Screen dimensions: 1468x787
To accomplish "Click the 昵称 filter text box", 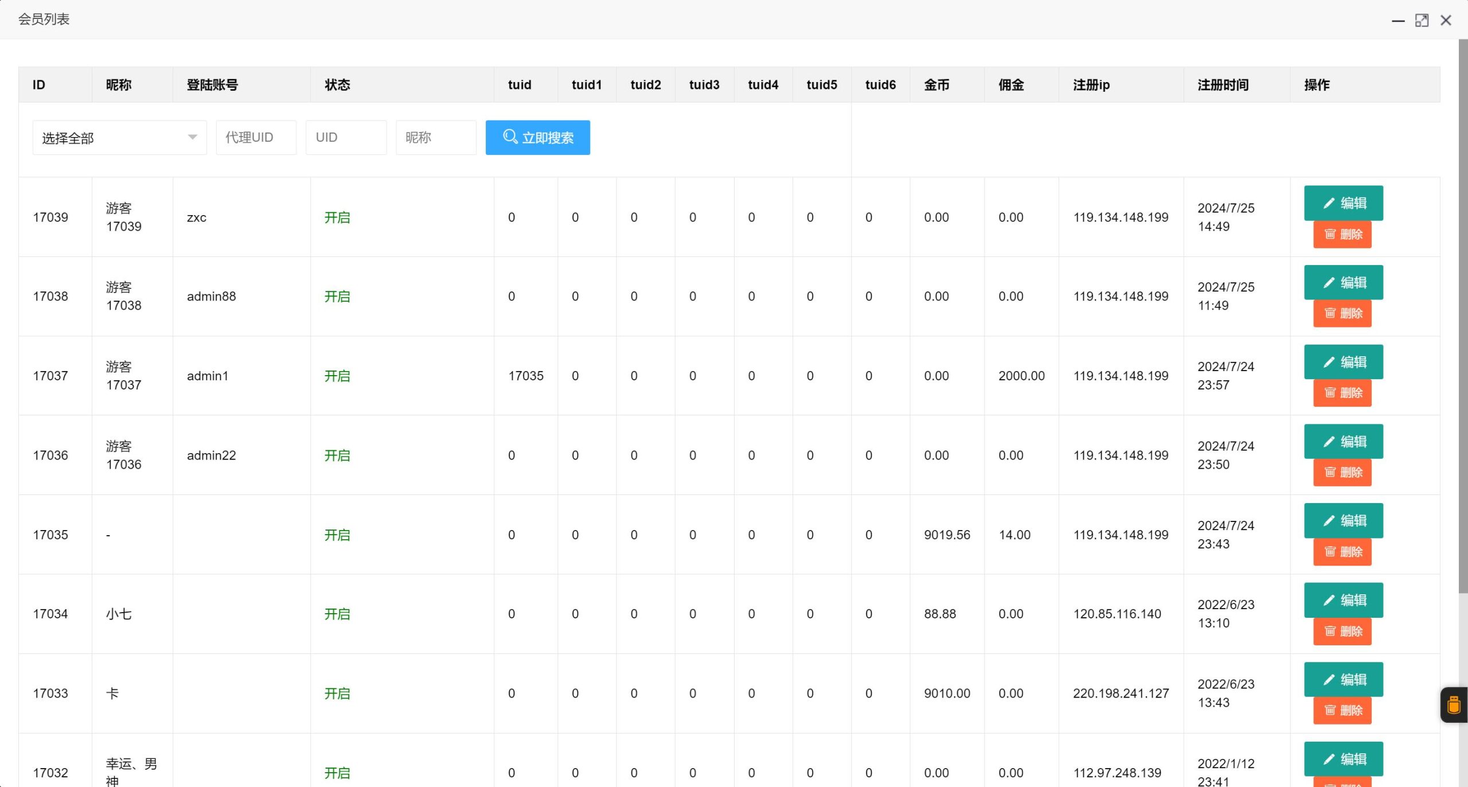I will point(435,138).
